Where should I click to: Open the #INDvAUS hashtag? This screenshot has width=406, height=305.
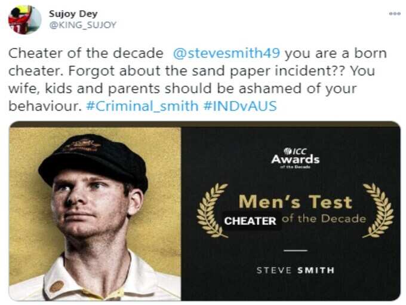tap(240, 106)
